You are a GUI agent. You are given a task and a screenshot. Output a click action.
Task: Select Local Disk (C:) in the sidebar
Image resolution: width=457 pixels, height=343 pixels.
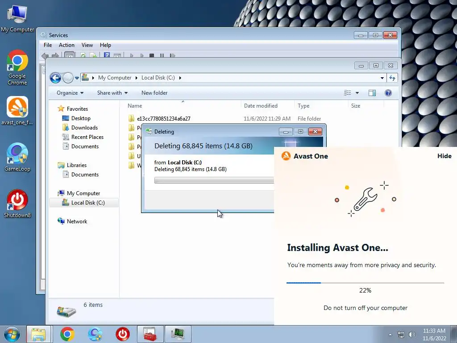pos(88,203)
